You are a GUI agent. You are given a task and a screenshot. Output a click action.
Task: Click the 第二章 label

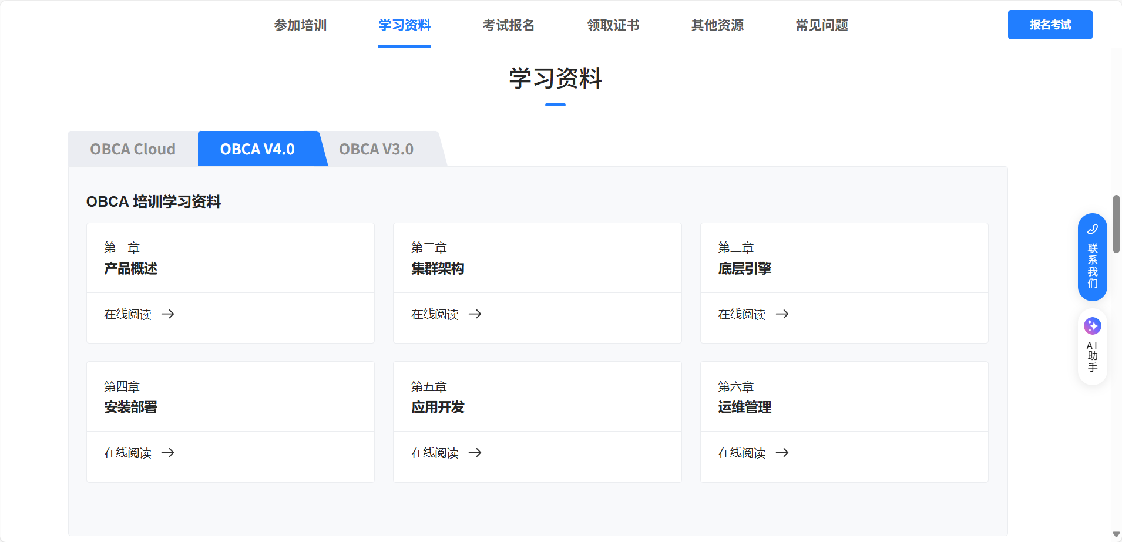[429, 247]
